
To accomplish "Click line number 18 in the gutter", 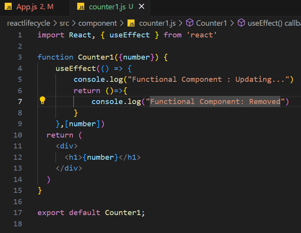I will 18,224.
